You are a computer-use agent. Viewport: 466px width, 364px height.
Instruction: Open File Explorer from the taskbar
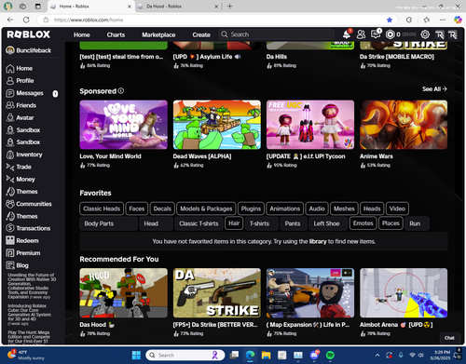(x=266, y=355)
